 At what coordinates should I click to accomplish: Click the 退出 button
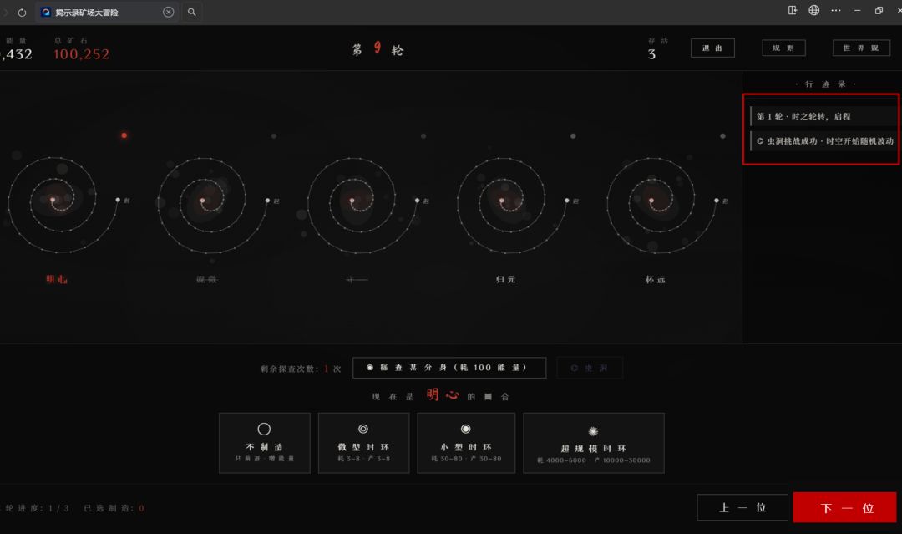(x=712, y=48)
